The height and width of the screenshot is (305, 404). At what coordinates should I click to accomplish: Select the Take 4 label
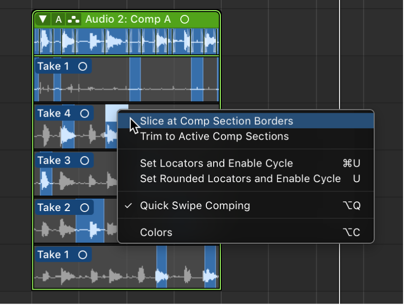coord(54,113)
